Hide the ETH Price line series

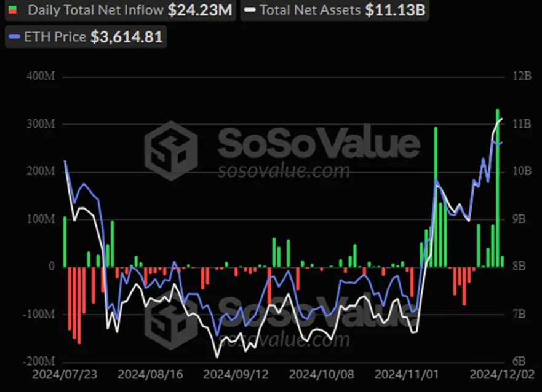tap(86, 37)
